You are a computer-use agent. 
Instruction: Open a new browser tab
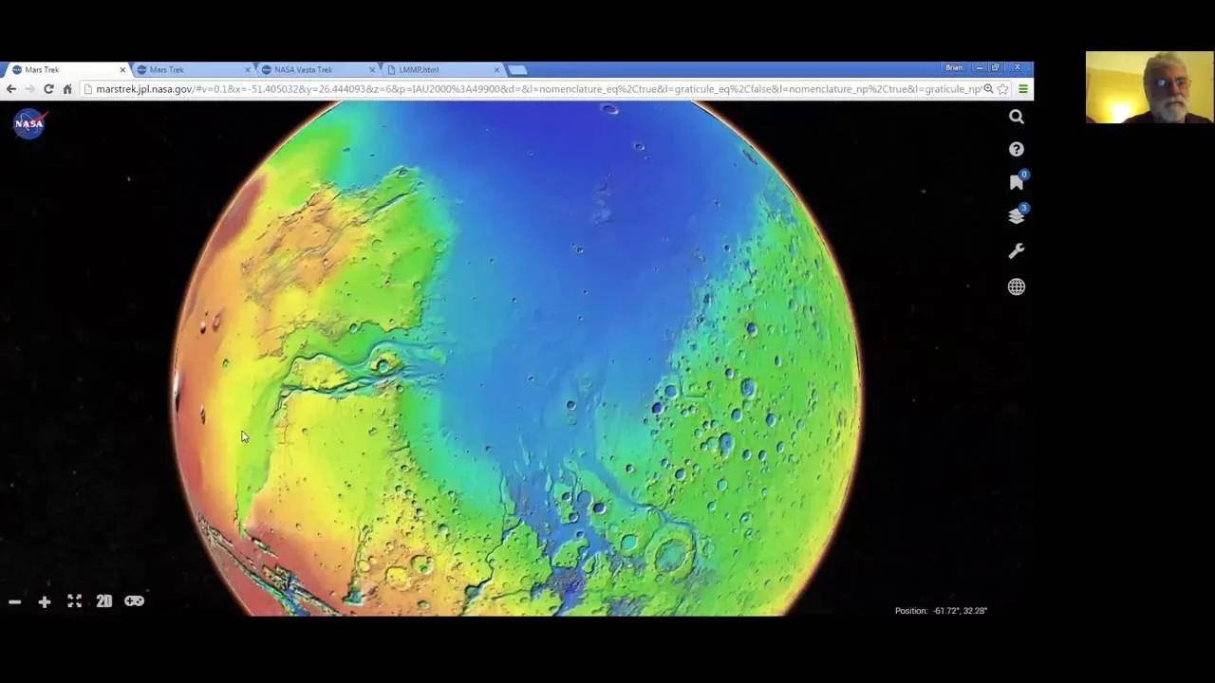517,69
